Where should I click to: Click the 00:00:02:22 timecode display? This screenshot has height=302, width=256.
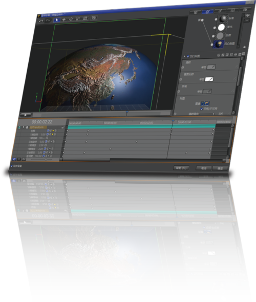point(42,122)
